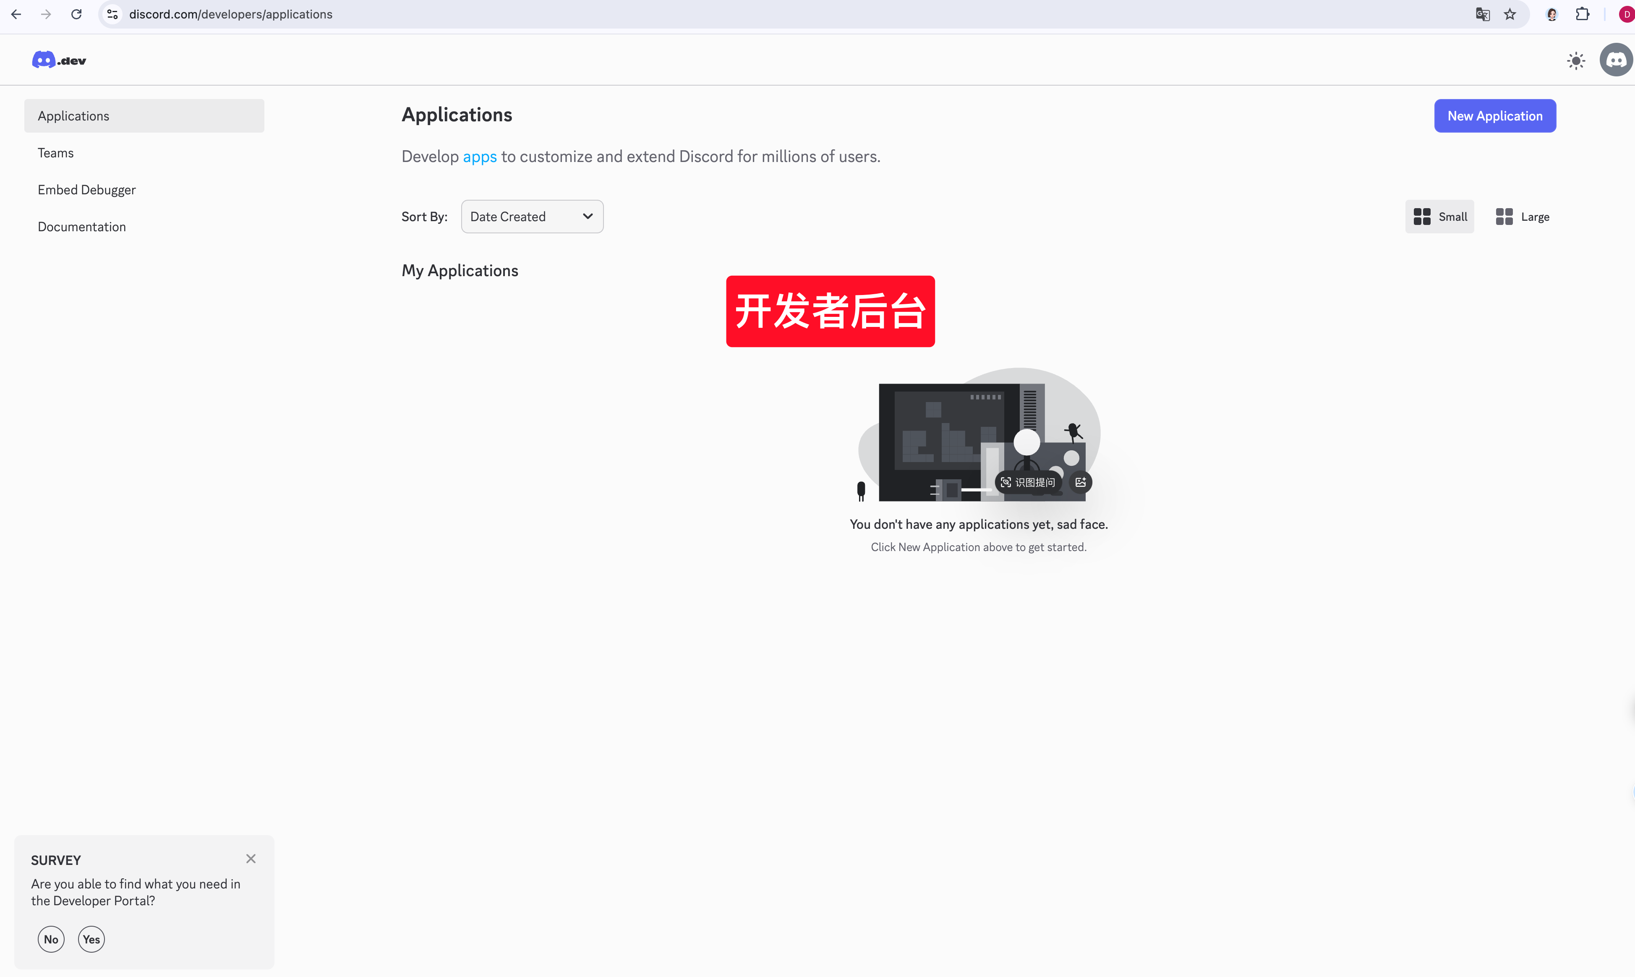
Task: Open Embed Debugger in sidebar
Action: 86,190
